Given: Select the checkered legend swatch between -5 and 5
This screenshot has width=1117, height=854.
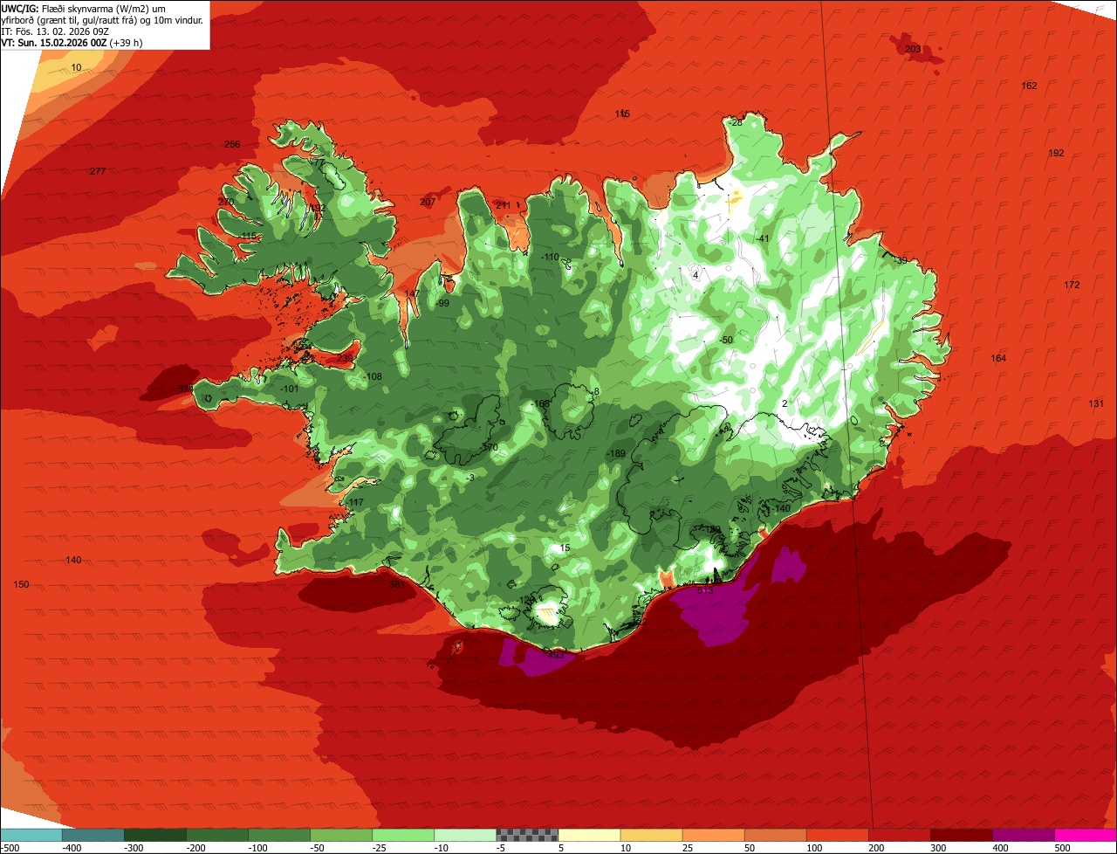Looking at the screenshot, I should [527, 835].
